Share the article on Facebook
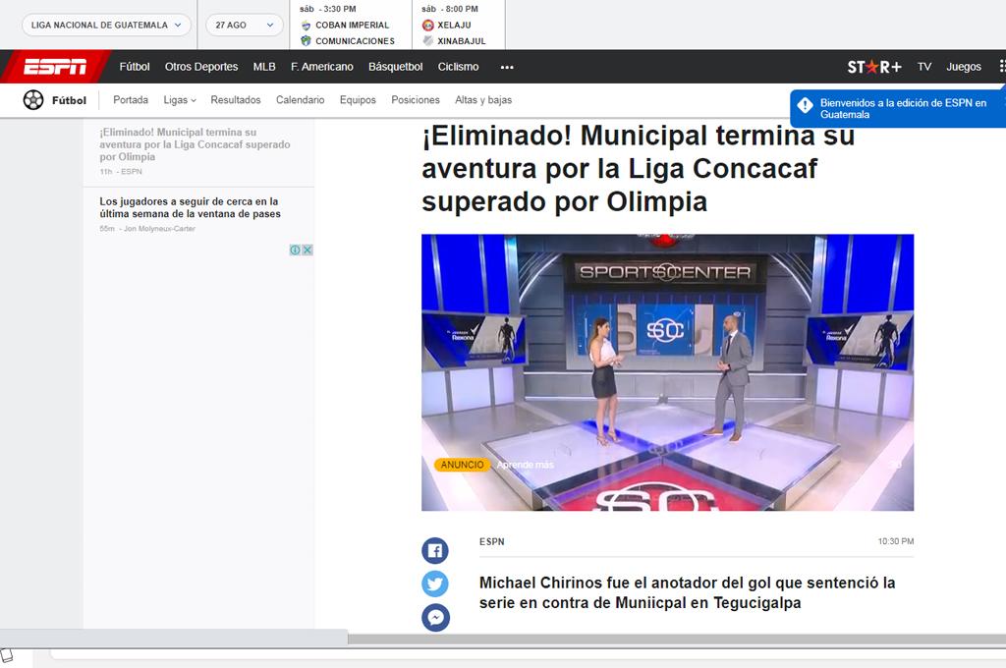The image size is (1006, 668). coord(435,550)
